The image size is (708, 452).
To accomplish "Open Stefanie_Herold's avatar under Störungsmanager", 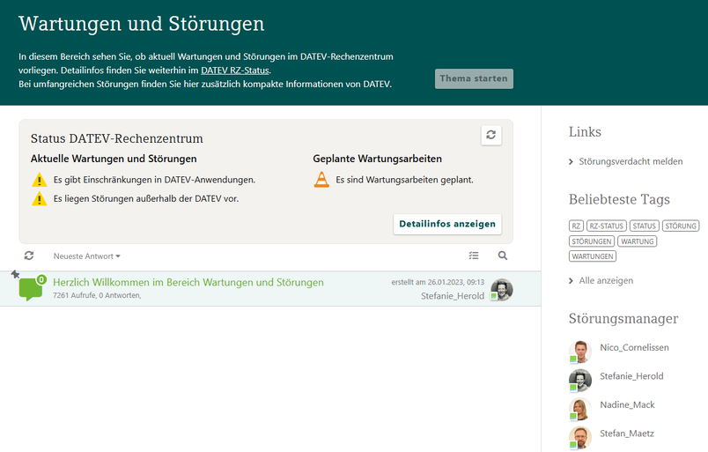I will point(580,380).
